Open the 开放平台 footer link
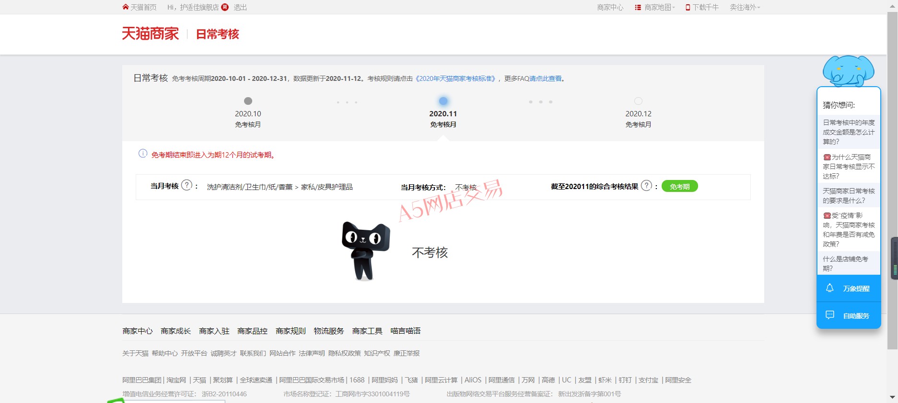898x403 pixels. click(194, 353)
